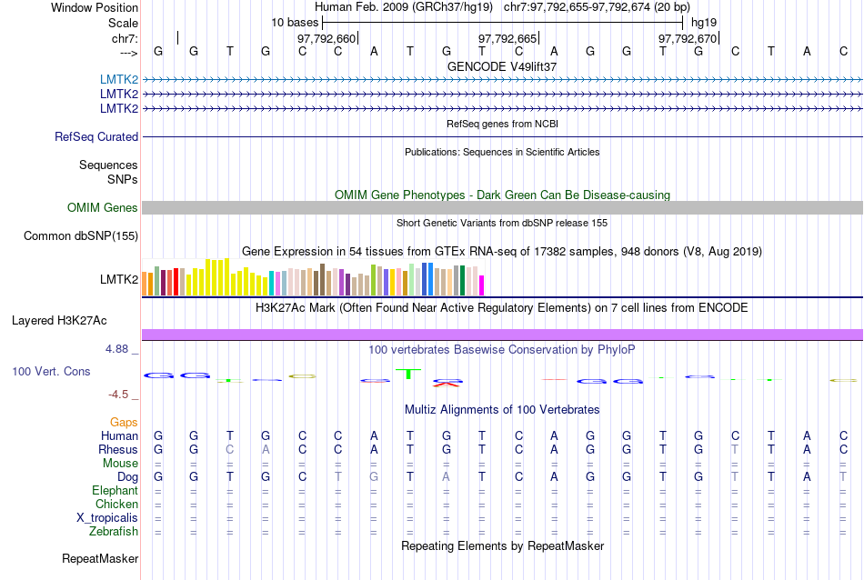Open 100 vertebrates Basewise Conservation title
The height and width of the screenshot is (580, 864).
point(502,350)
